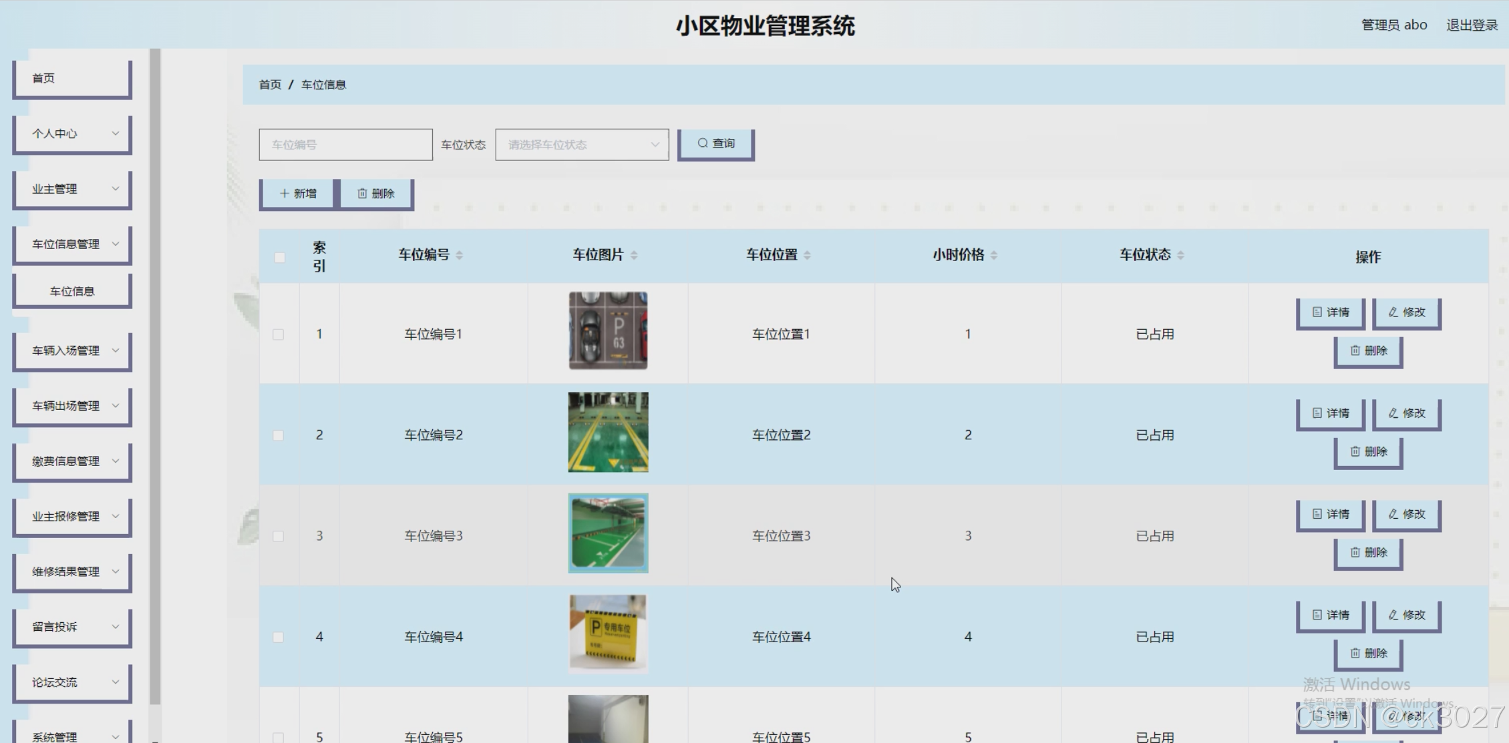This screenshot has height=743, width=1509.
Task: Toggle the select-all header checkbox
Action: point(279,258)
